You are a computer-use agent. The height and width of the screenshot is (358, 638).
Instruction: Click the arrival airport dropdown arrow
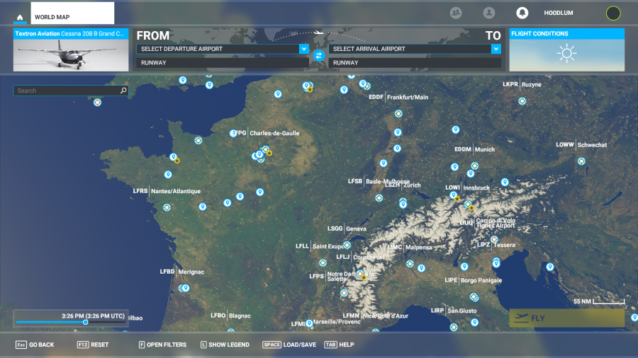pos(496,49)
